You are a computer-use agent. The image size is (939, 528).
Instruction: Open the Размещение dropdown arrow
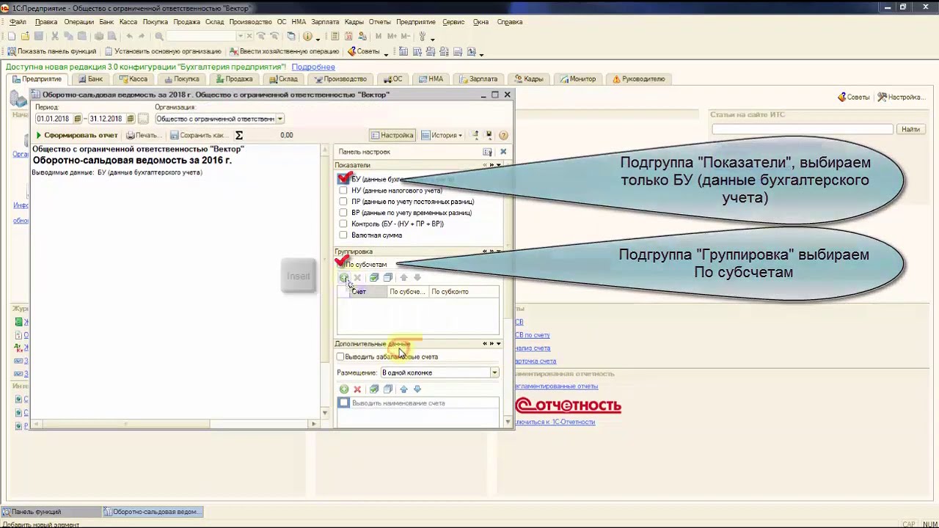(x=494, y=373)
